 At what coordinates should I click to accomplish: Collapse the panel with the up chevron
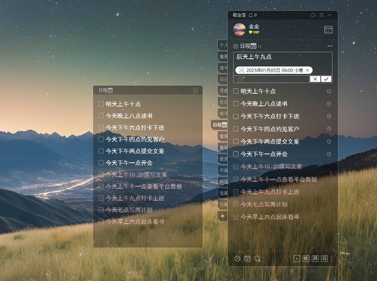(330, 15)
